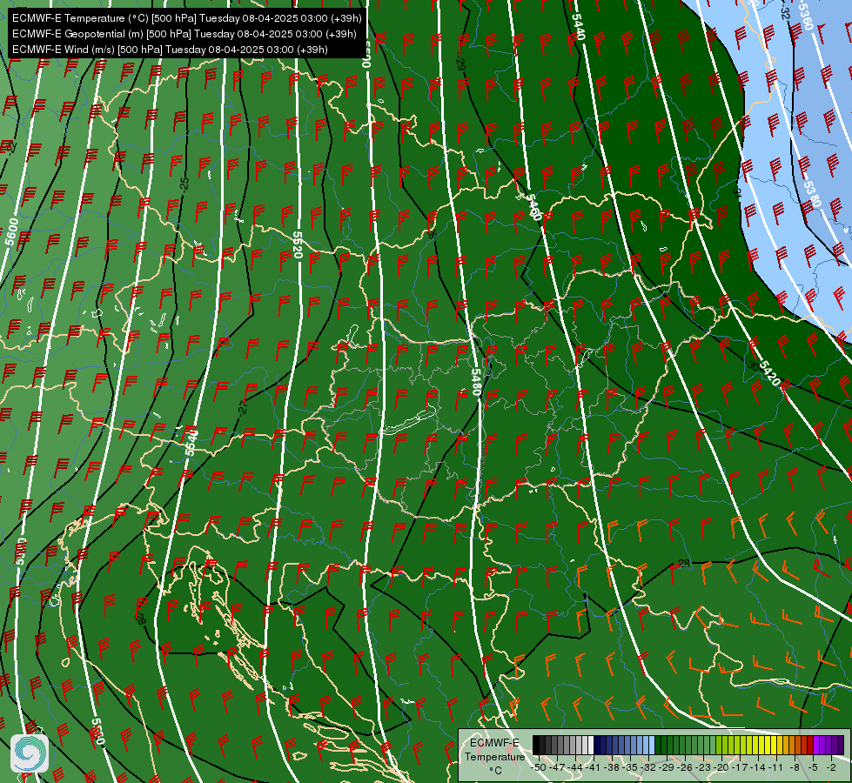Click the -35 tick label in legend
Screen dimensions: 852x783
click(630, 767)
